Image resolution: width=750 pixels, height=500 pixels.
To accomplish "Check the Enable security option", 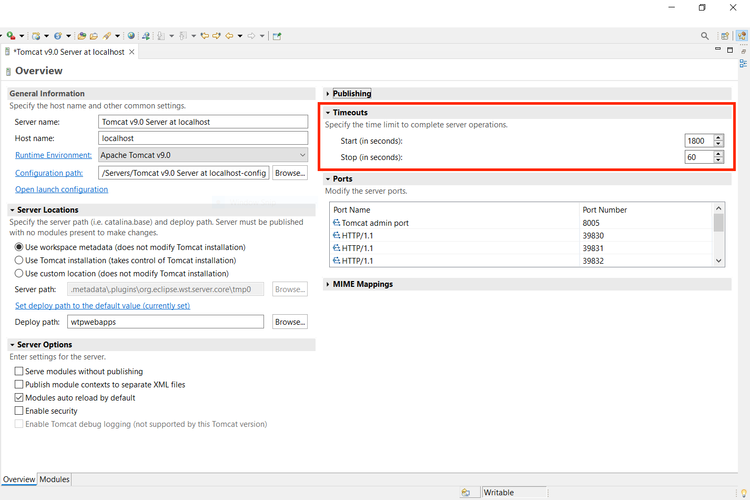I will click(x=19, y=411).
